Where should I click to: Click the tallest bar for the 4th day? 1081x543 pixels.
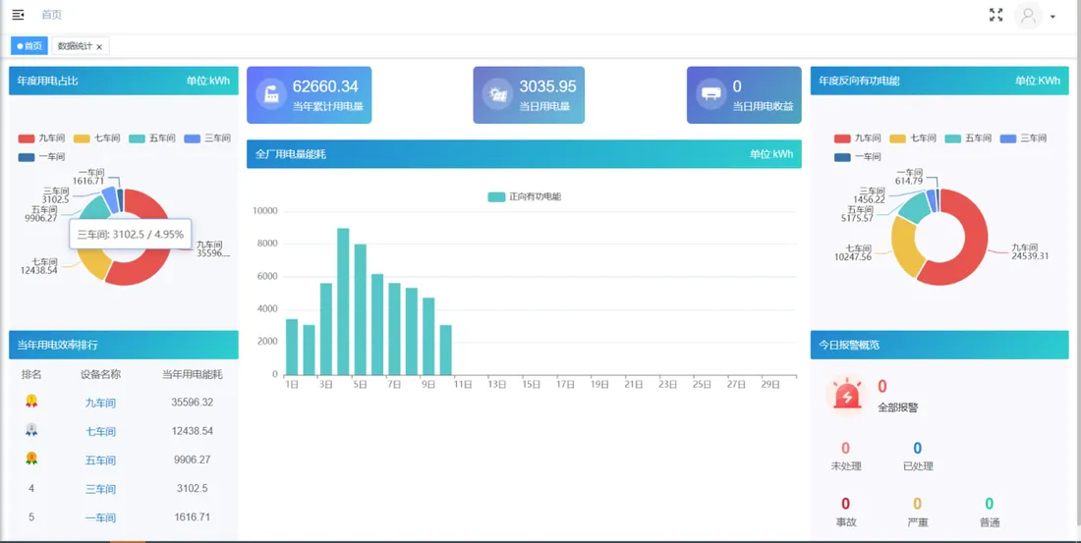tap(343, 301)
